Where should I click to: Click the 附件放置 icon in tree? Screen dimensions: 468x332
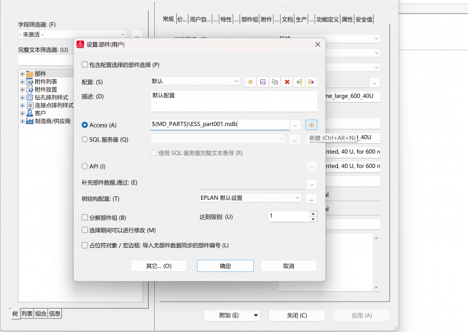30,90
